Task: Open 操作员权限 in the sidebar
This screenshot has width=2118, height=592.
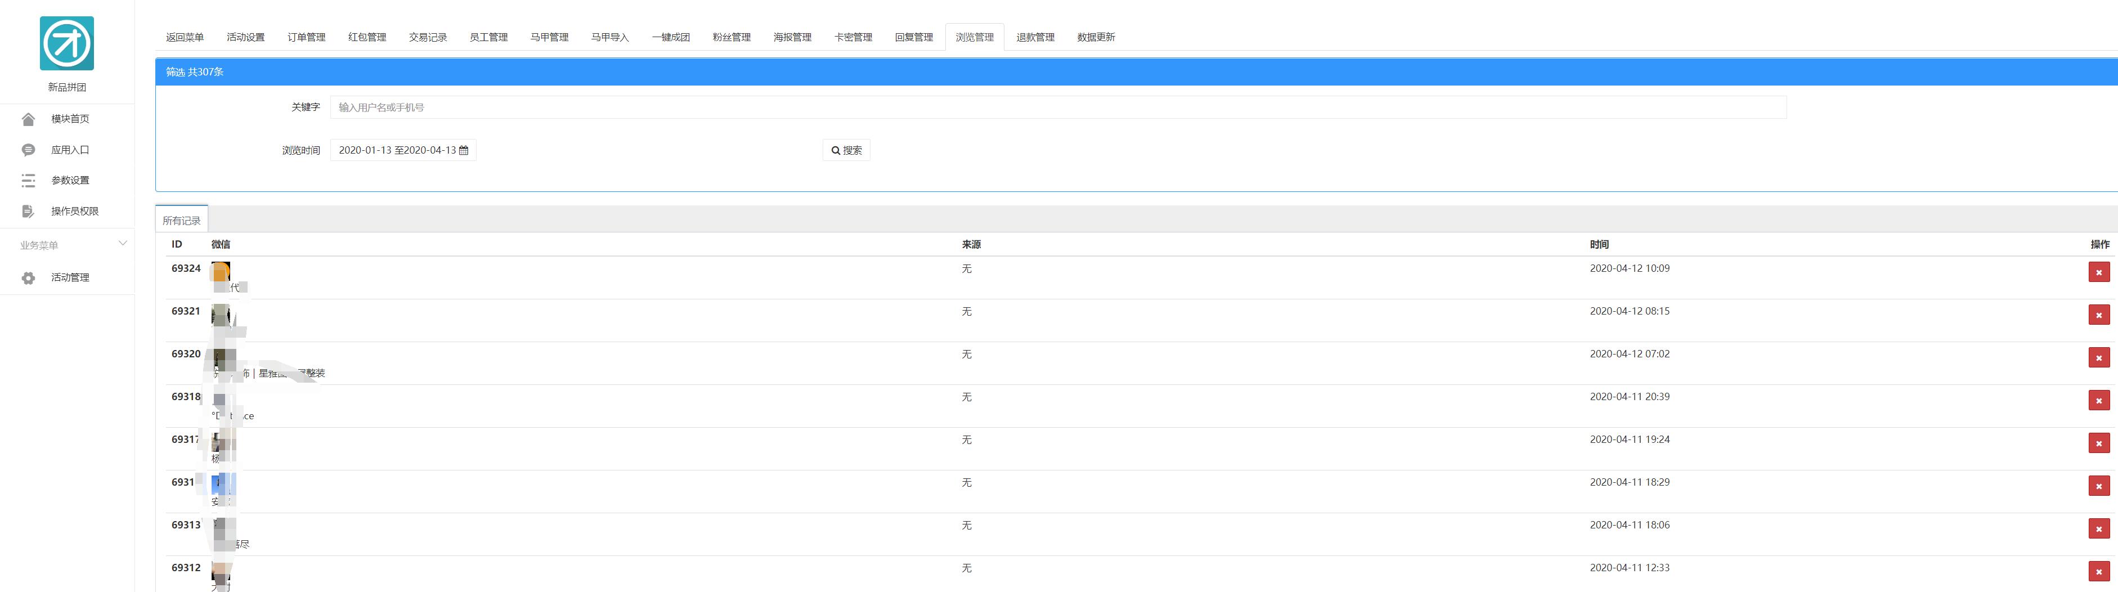Action: click(x=75, y=212)
